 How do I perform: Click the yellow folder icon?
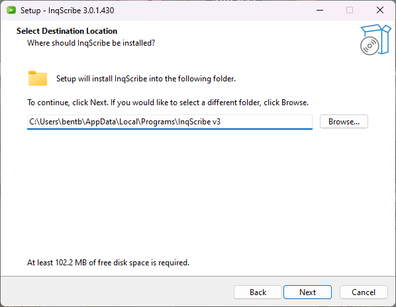[38, 79]
